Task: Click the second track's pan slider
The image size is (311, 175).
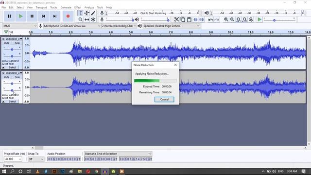Action: [12, 90]
